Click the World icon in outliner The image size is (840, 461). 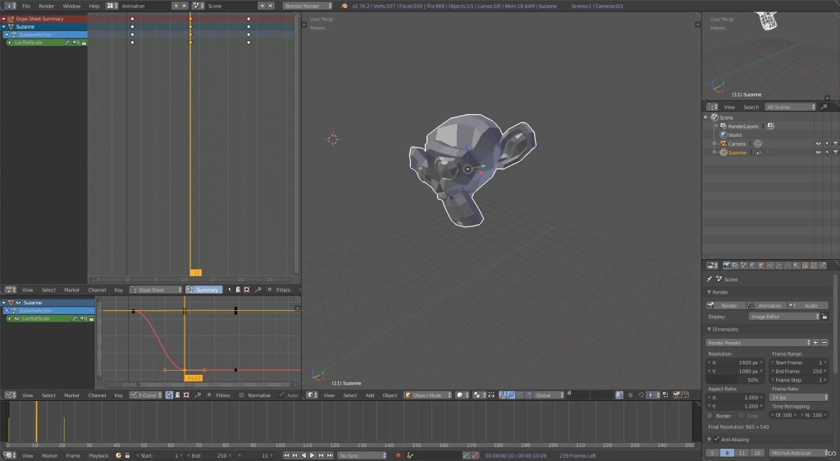tap(723, 135)
